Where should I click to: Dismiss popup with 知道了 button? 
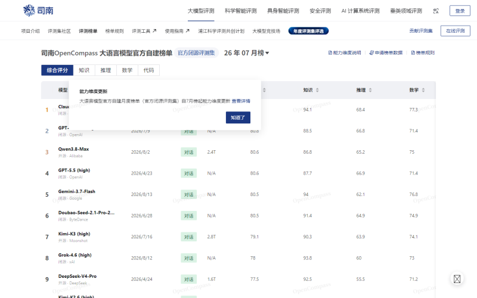pos(238,117)
